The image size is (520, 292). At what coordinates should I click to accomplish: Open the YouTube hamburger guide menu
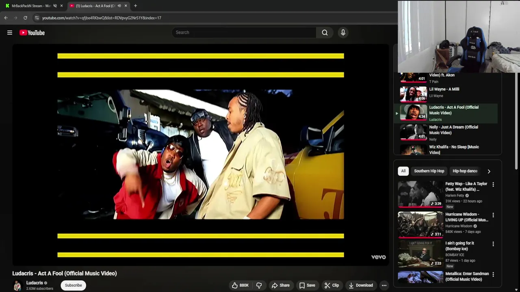click(x=10, y=32)
